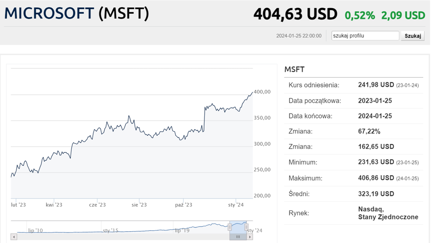Click the right range handle in navigator

point(247,227)
